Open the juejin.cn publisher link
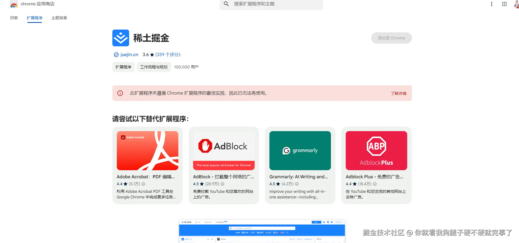 129,55
